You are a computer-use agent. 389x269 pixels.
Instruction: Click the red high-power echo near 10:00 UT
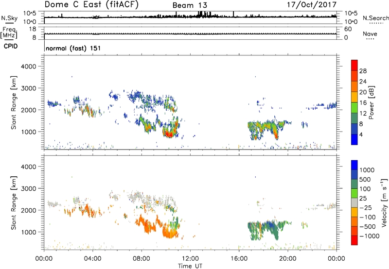pyautogui.click(x=169, y=134)
